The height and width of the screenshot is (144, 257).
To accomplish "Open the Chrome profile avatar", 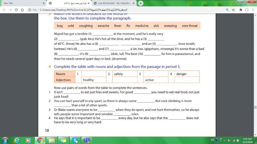I will pyautogui.click(x=247, y=10).
